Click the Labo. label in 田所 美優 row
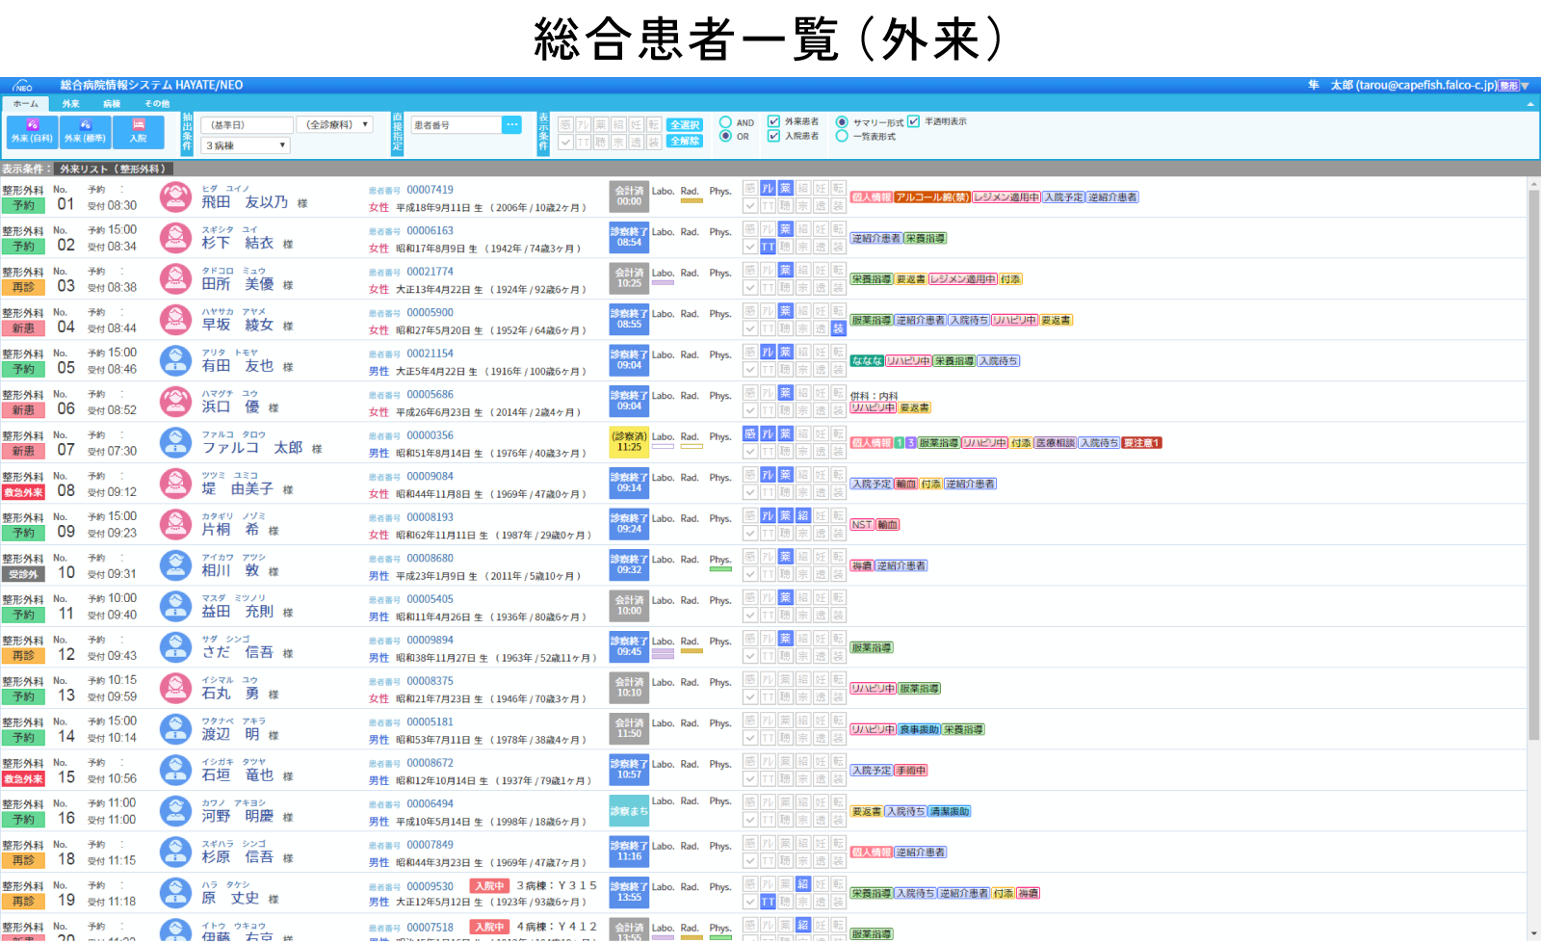The image size is (1541, 944). [663, 273]
